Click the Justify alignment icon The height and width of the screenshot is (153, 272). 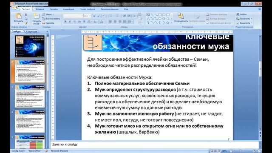point(125,22)
